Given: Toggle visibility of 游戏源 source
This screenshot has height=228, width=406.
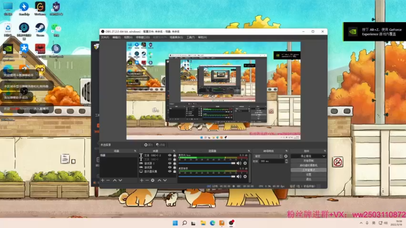Looking at the screenshot, I should [170, 167].
